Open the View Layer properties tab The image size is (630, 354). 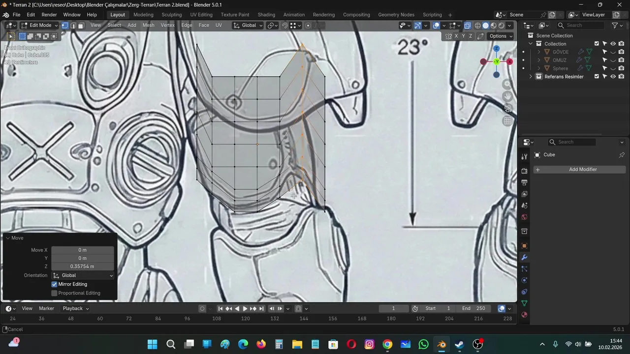point(524,194)
